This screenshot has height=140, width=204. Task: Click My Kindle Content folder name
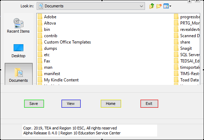coord(61,80)
